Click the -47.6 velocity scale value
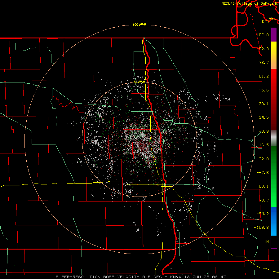Image resolution: width=279 pixels, height=279 pixels. 263,173
